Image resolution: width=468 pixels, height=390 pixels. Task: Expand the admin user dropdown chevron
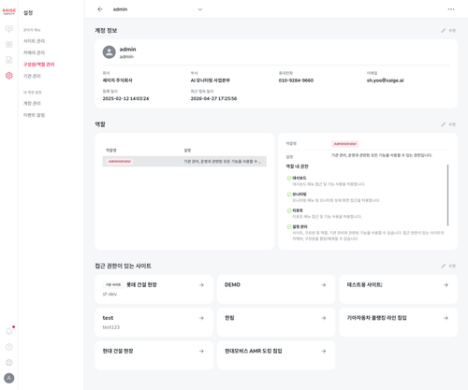(x=200, y=9)
